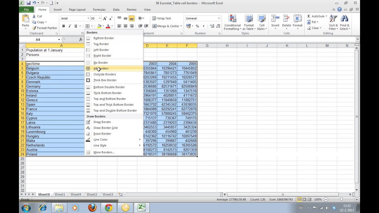Screen dimensions: 379x213
Task: Open the File tab
Action: pos(26,9)
